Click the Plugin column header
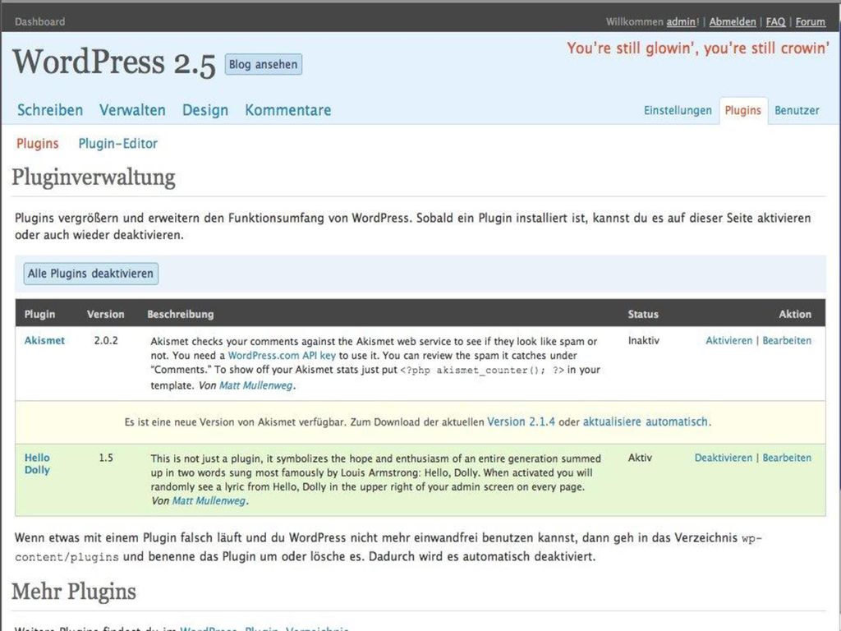The image size is (841, 631). tap(39, 315)
